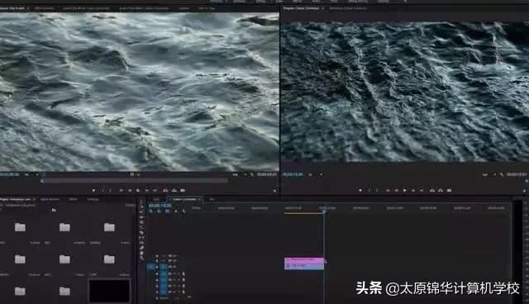Image resolution: width=529 pixels, height=304 pixels.
Task: Open Program monitor settings wrench
Action: (502, 174)
